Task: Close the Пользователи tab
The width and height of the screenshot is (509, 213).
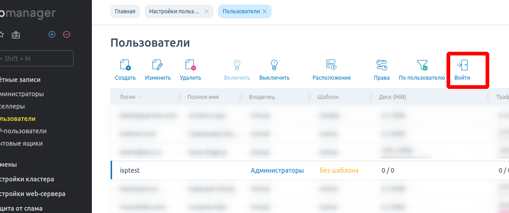Action: 265,11
